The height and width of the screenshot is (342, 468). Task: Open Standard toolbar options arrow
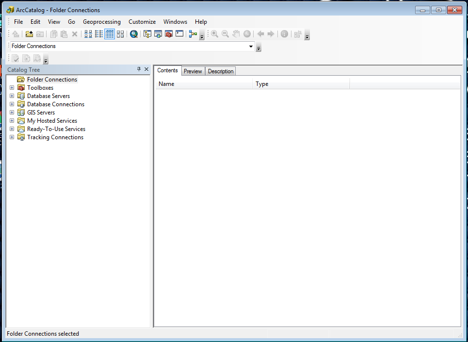[202, 34]
